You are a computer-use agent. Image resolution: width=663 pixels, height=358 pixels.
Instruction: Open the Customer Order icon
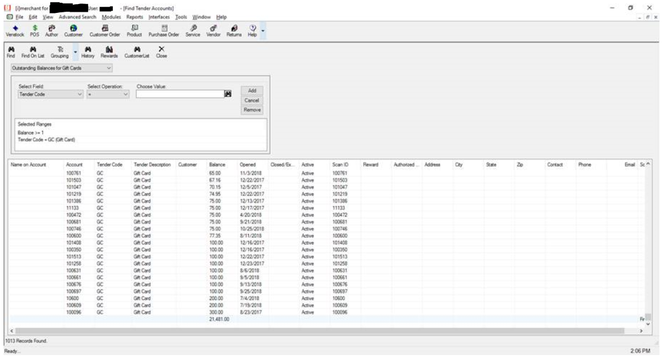click(105, 31)
